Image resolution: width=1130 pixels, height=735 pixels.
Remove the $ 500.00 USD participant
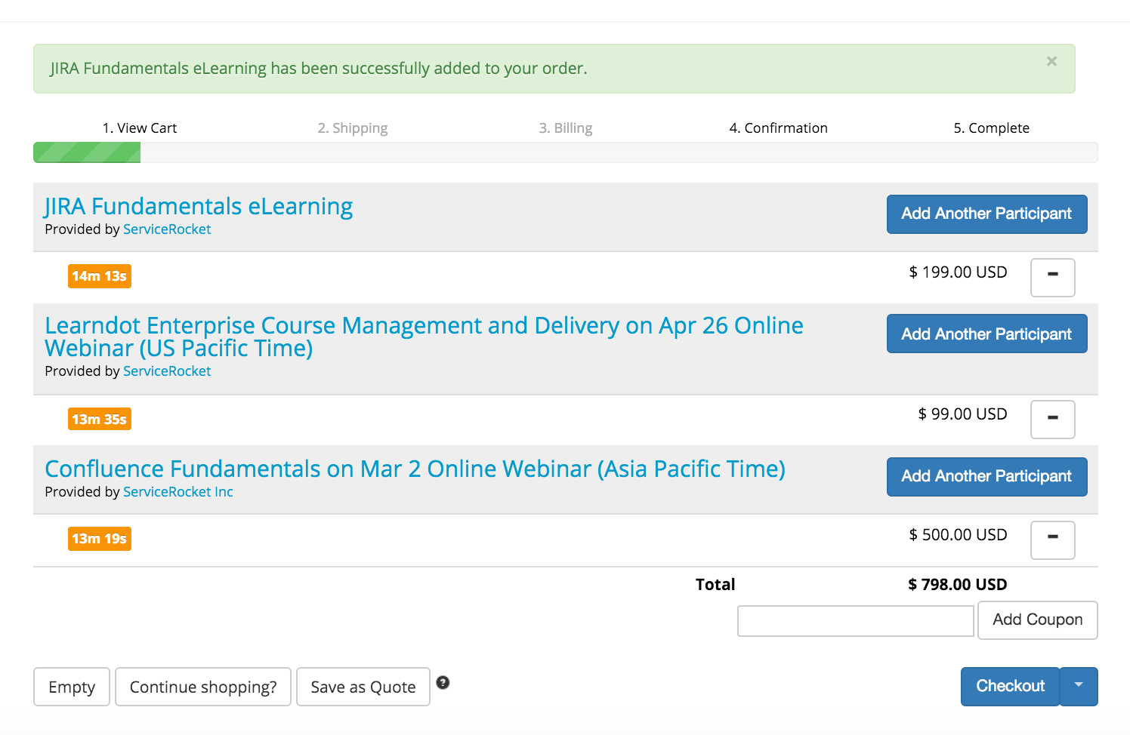tap(1053, 540)
